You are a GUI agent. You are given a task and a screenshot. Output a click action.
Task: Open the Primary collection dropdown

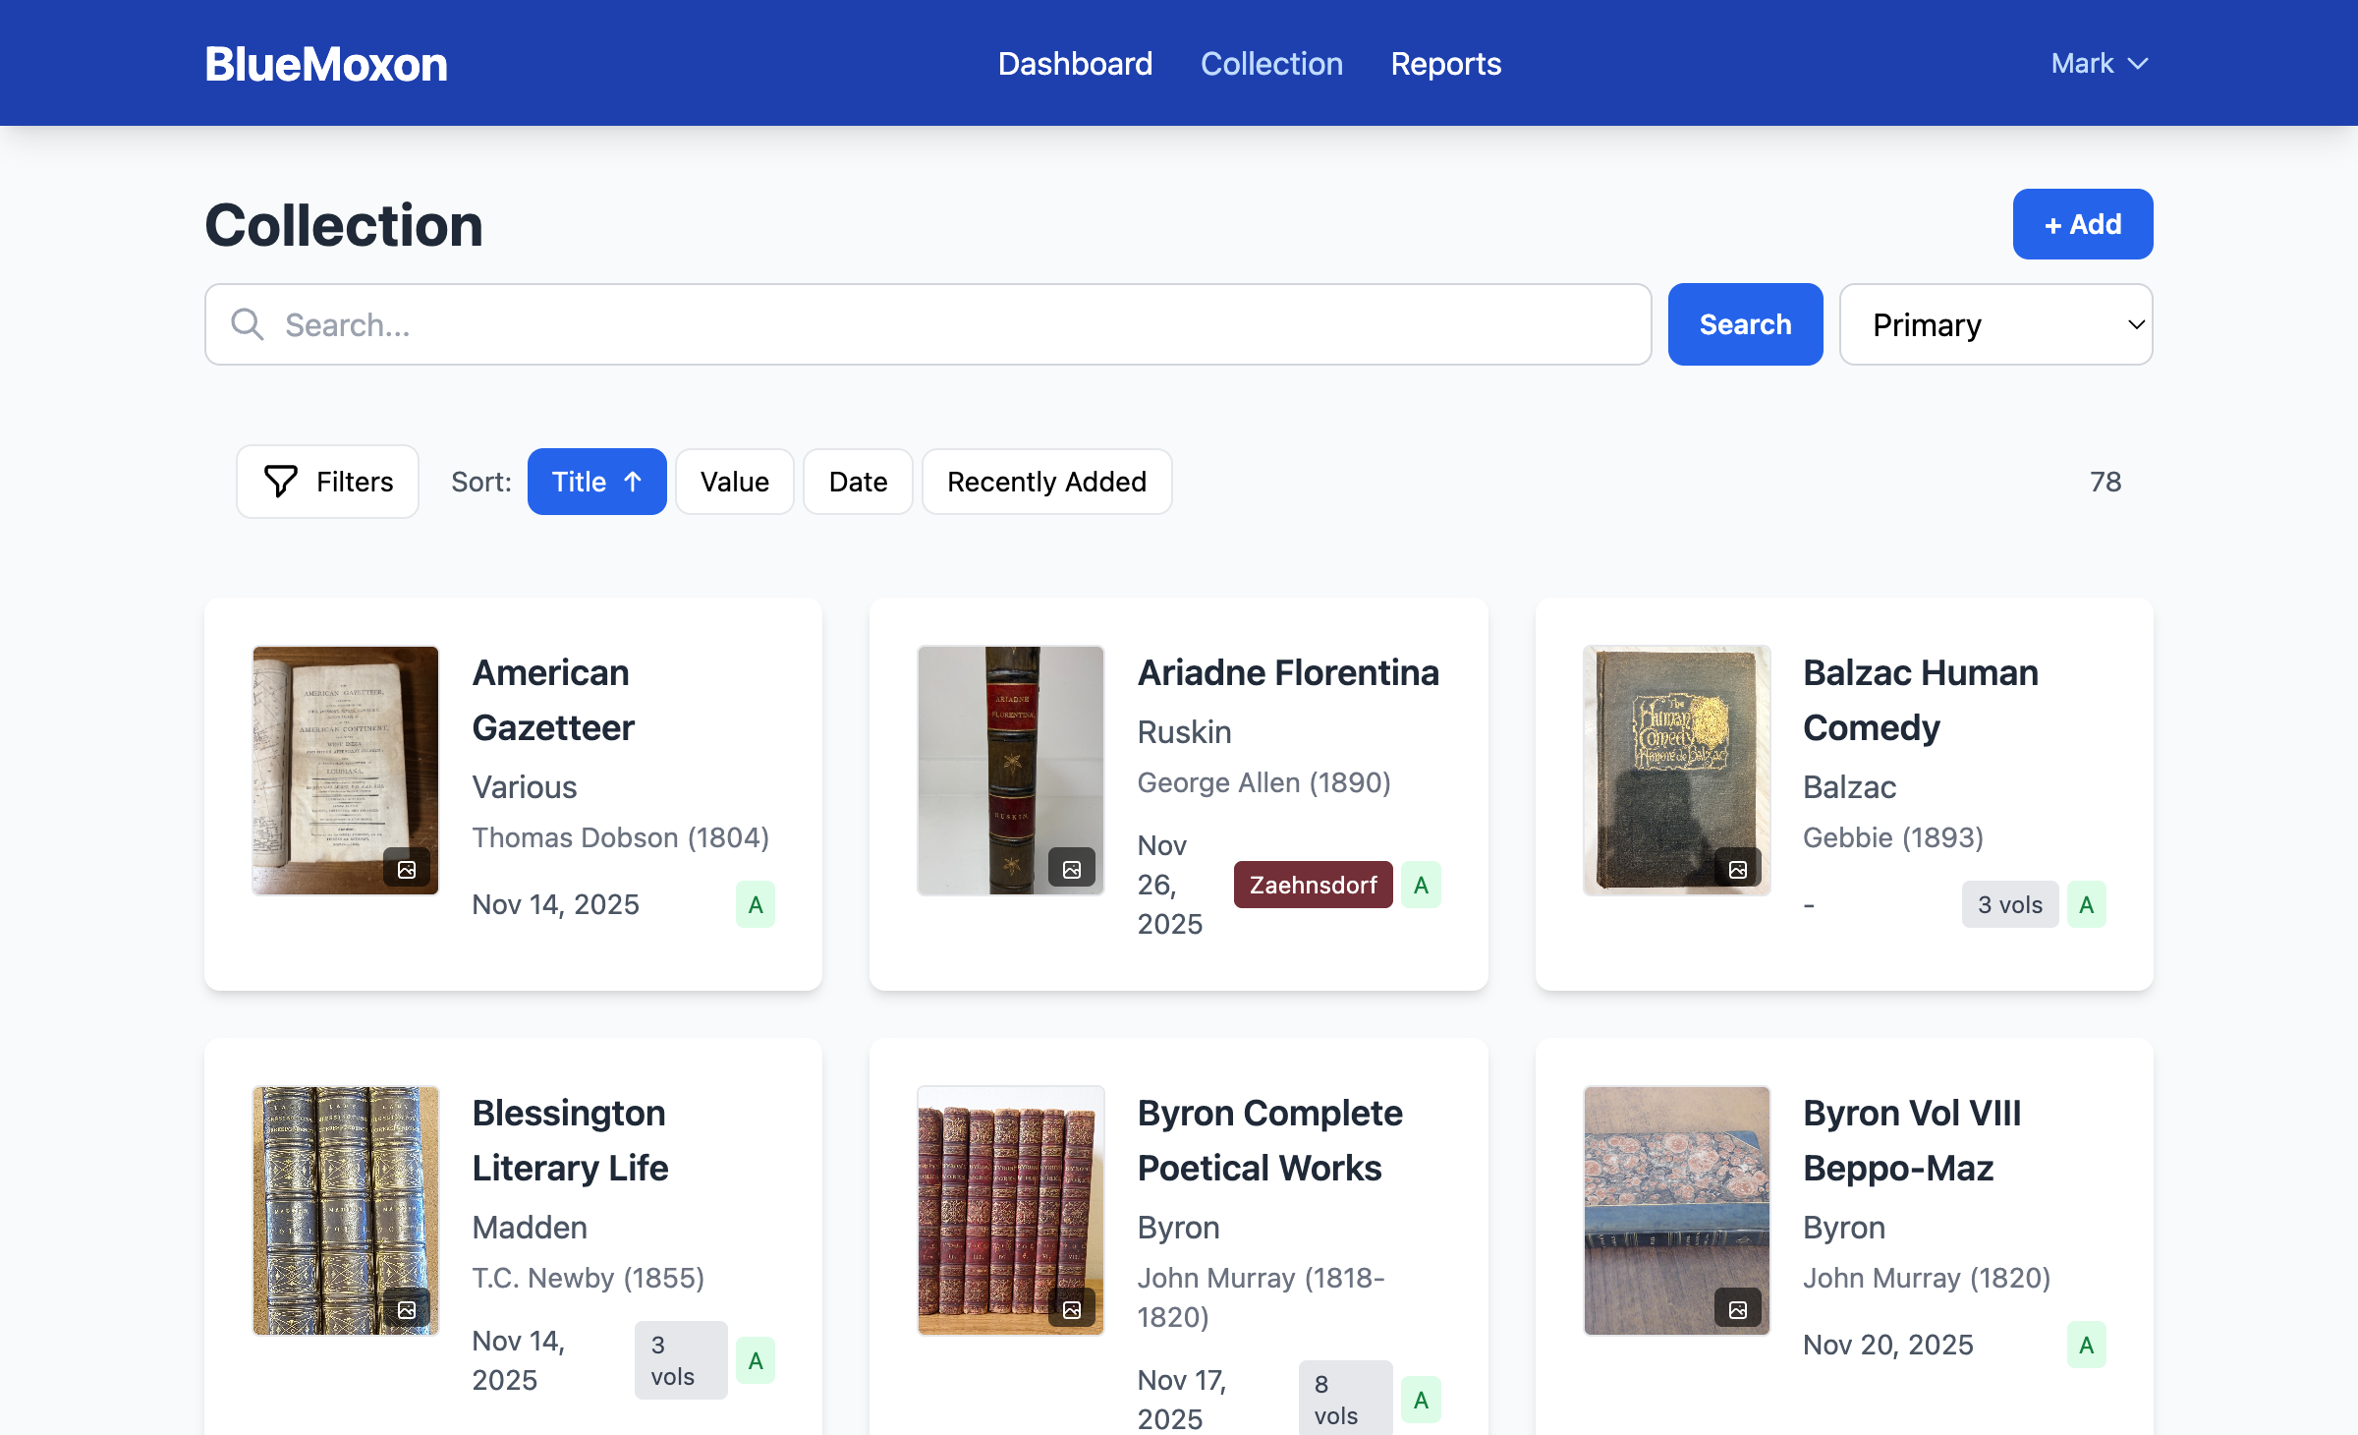coord(1995,324)
